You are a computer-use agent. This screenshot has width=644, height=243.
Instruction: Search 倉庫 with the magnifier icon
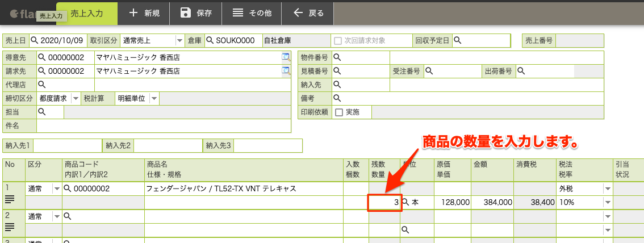210,40
